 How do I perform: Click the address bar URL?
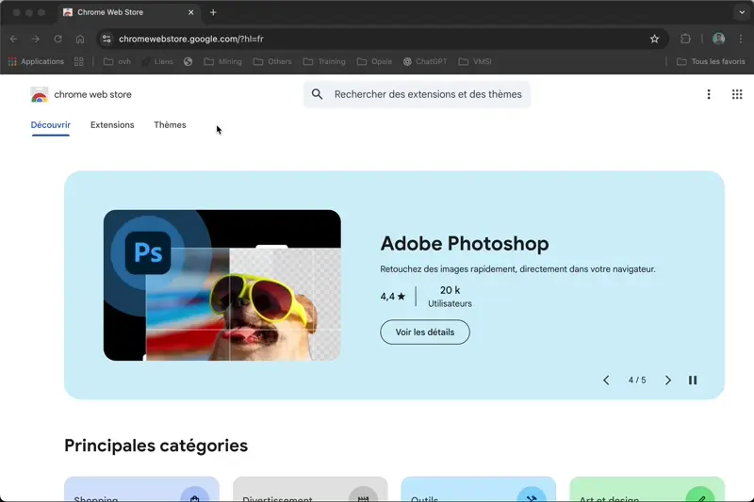click(191, 39)
